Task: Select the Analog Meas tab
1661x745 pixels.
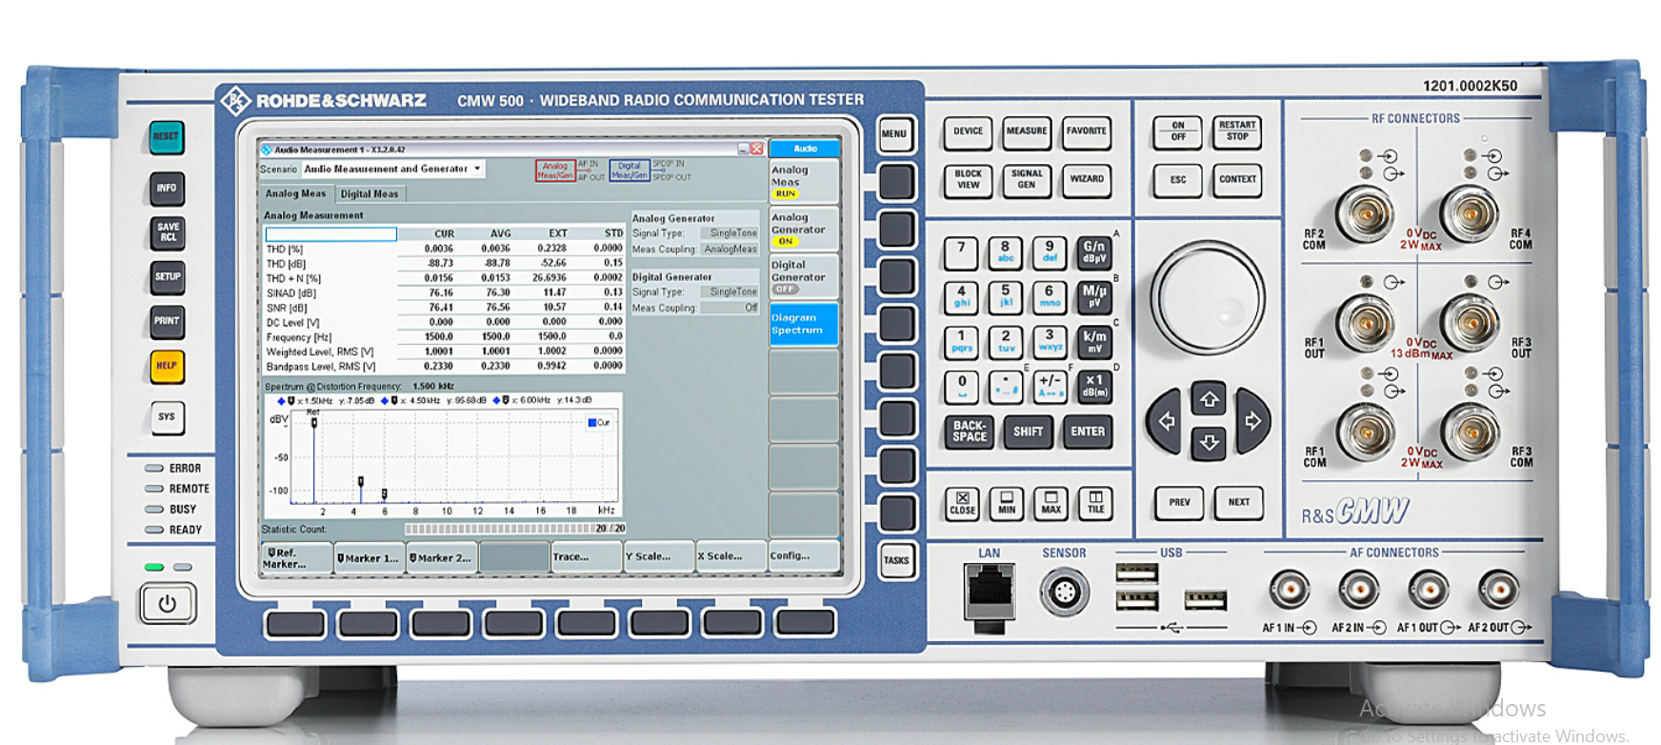Action: 295,194
